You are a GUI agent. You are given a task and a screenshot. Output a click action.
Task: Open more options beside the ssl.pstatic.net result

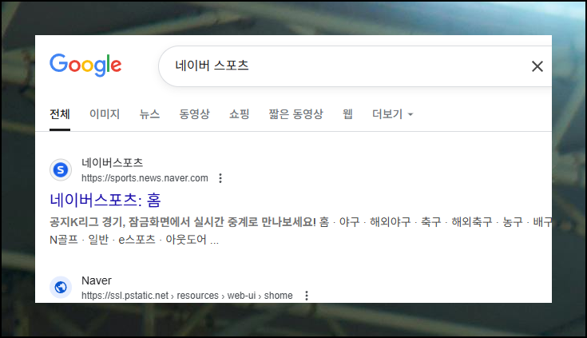(307, 296)
